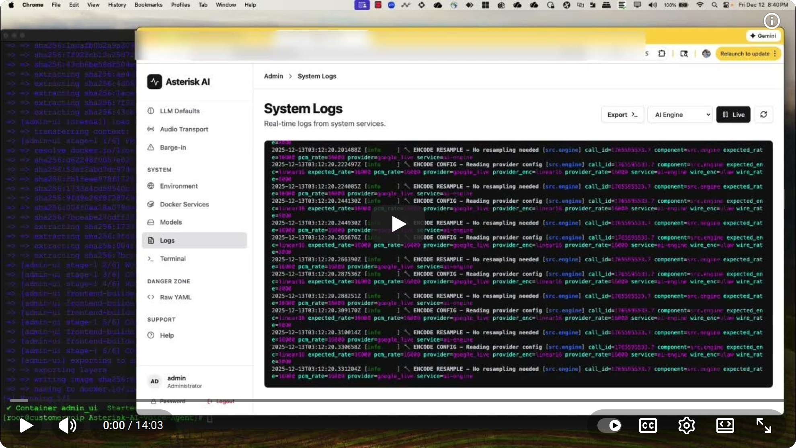796x448 pixels.
Task: Open the Profiles menu
Action: 181,5
